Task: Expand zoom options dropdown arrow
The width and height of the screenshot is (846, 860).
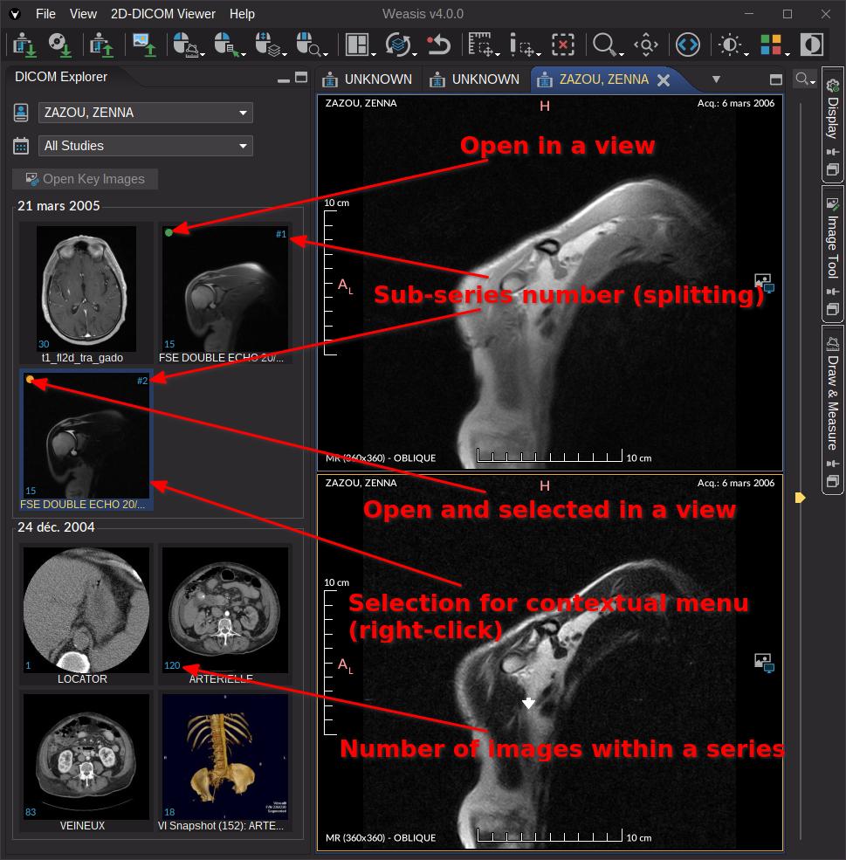Action: pos(622,54)
